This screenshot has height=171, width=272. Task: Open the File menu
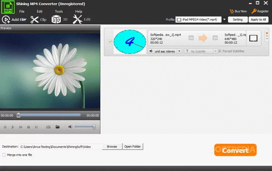point(22,11)
